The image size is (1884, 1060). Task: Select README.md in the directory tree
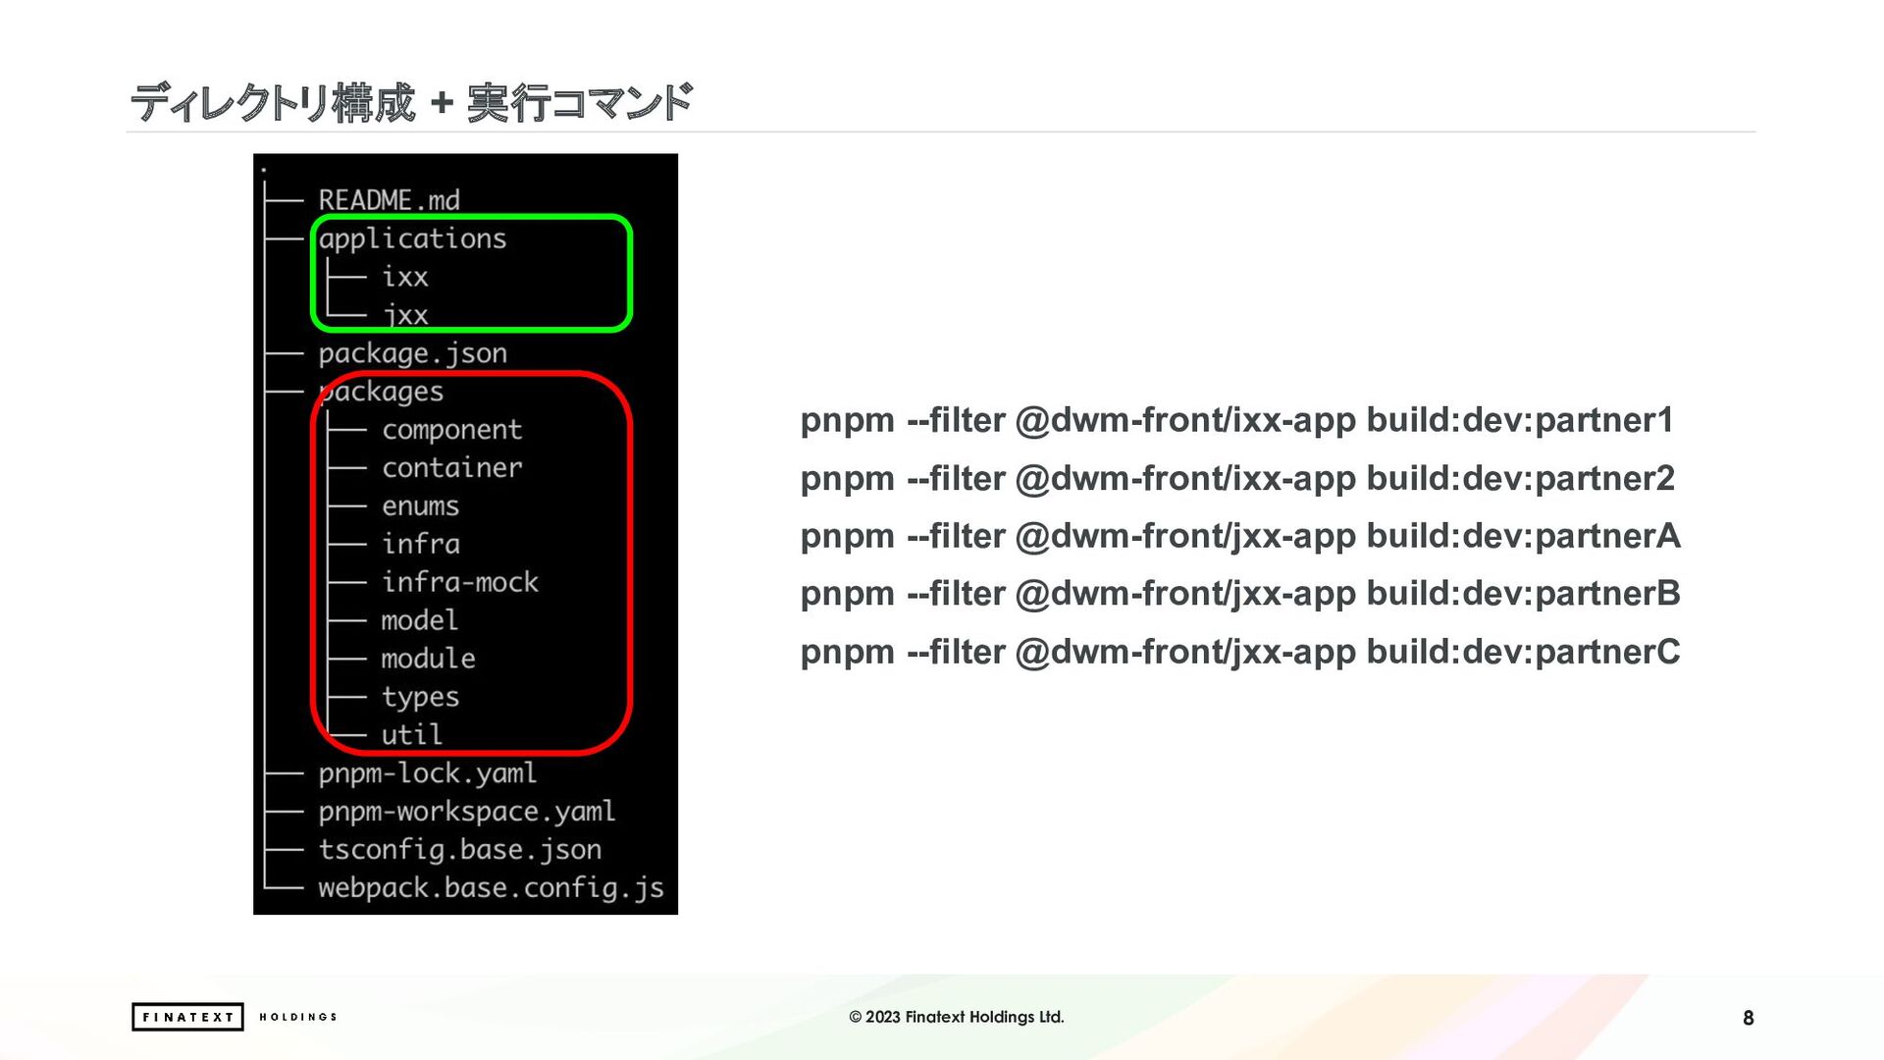pyautogui.click(x=390, y=200)
